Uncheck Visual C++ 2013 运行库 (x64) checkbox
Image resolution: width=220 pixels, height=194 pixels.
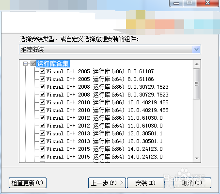tap(42, 141)
